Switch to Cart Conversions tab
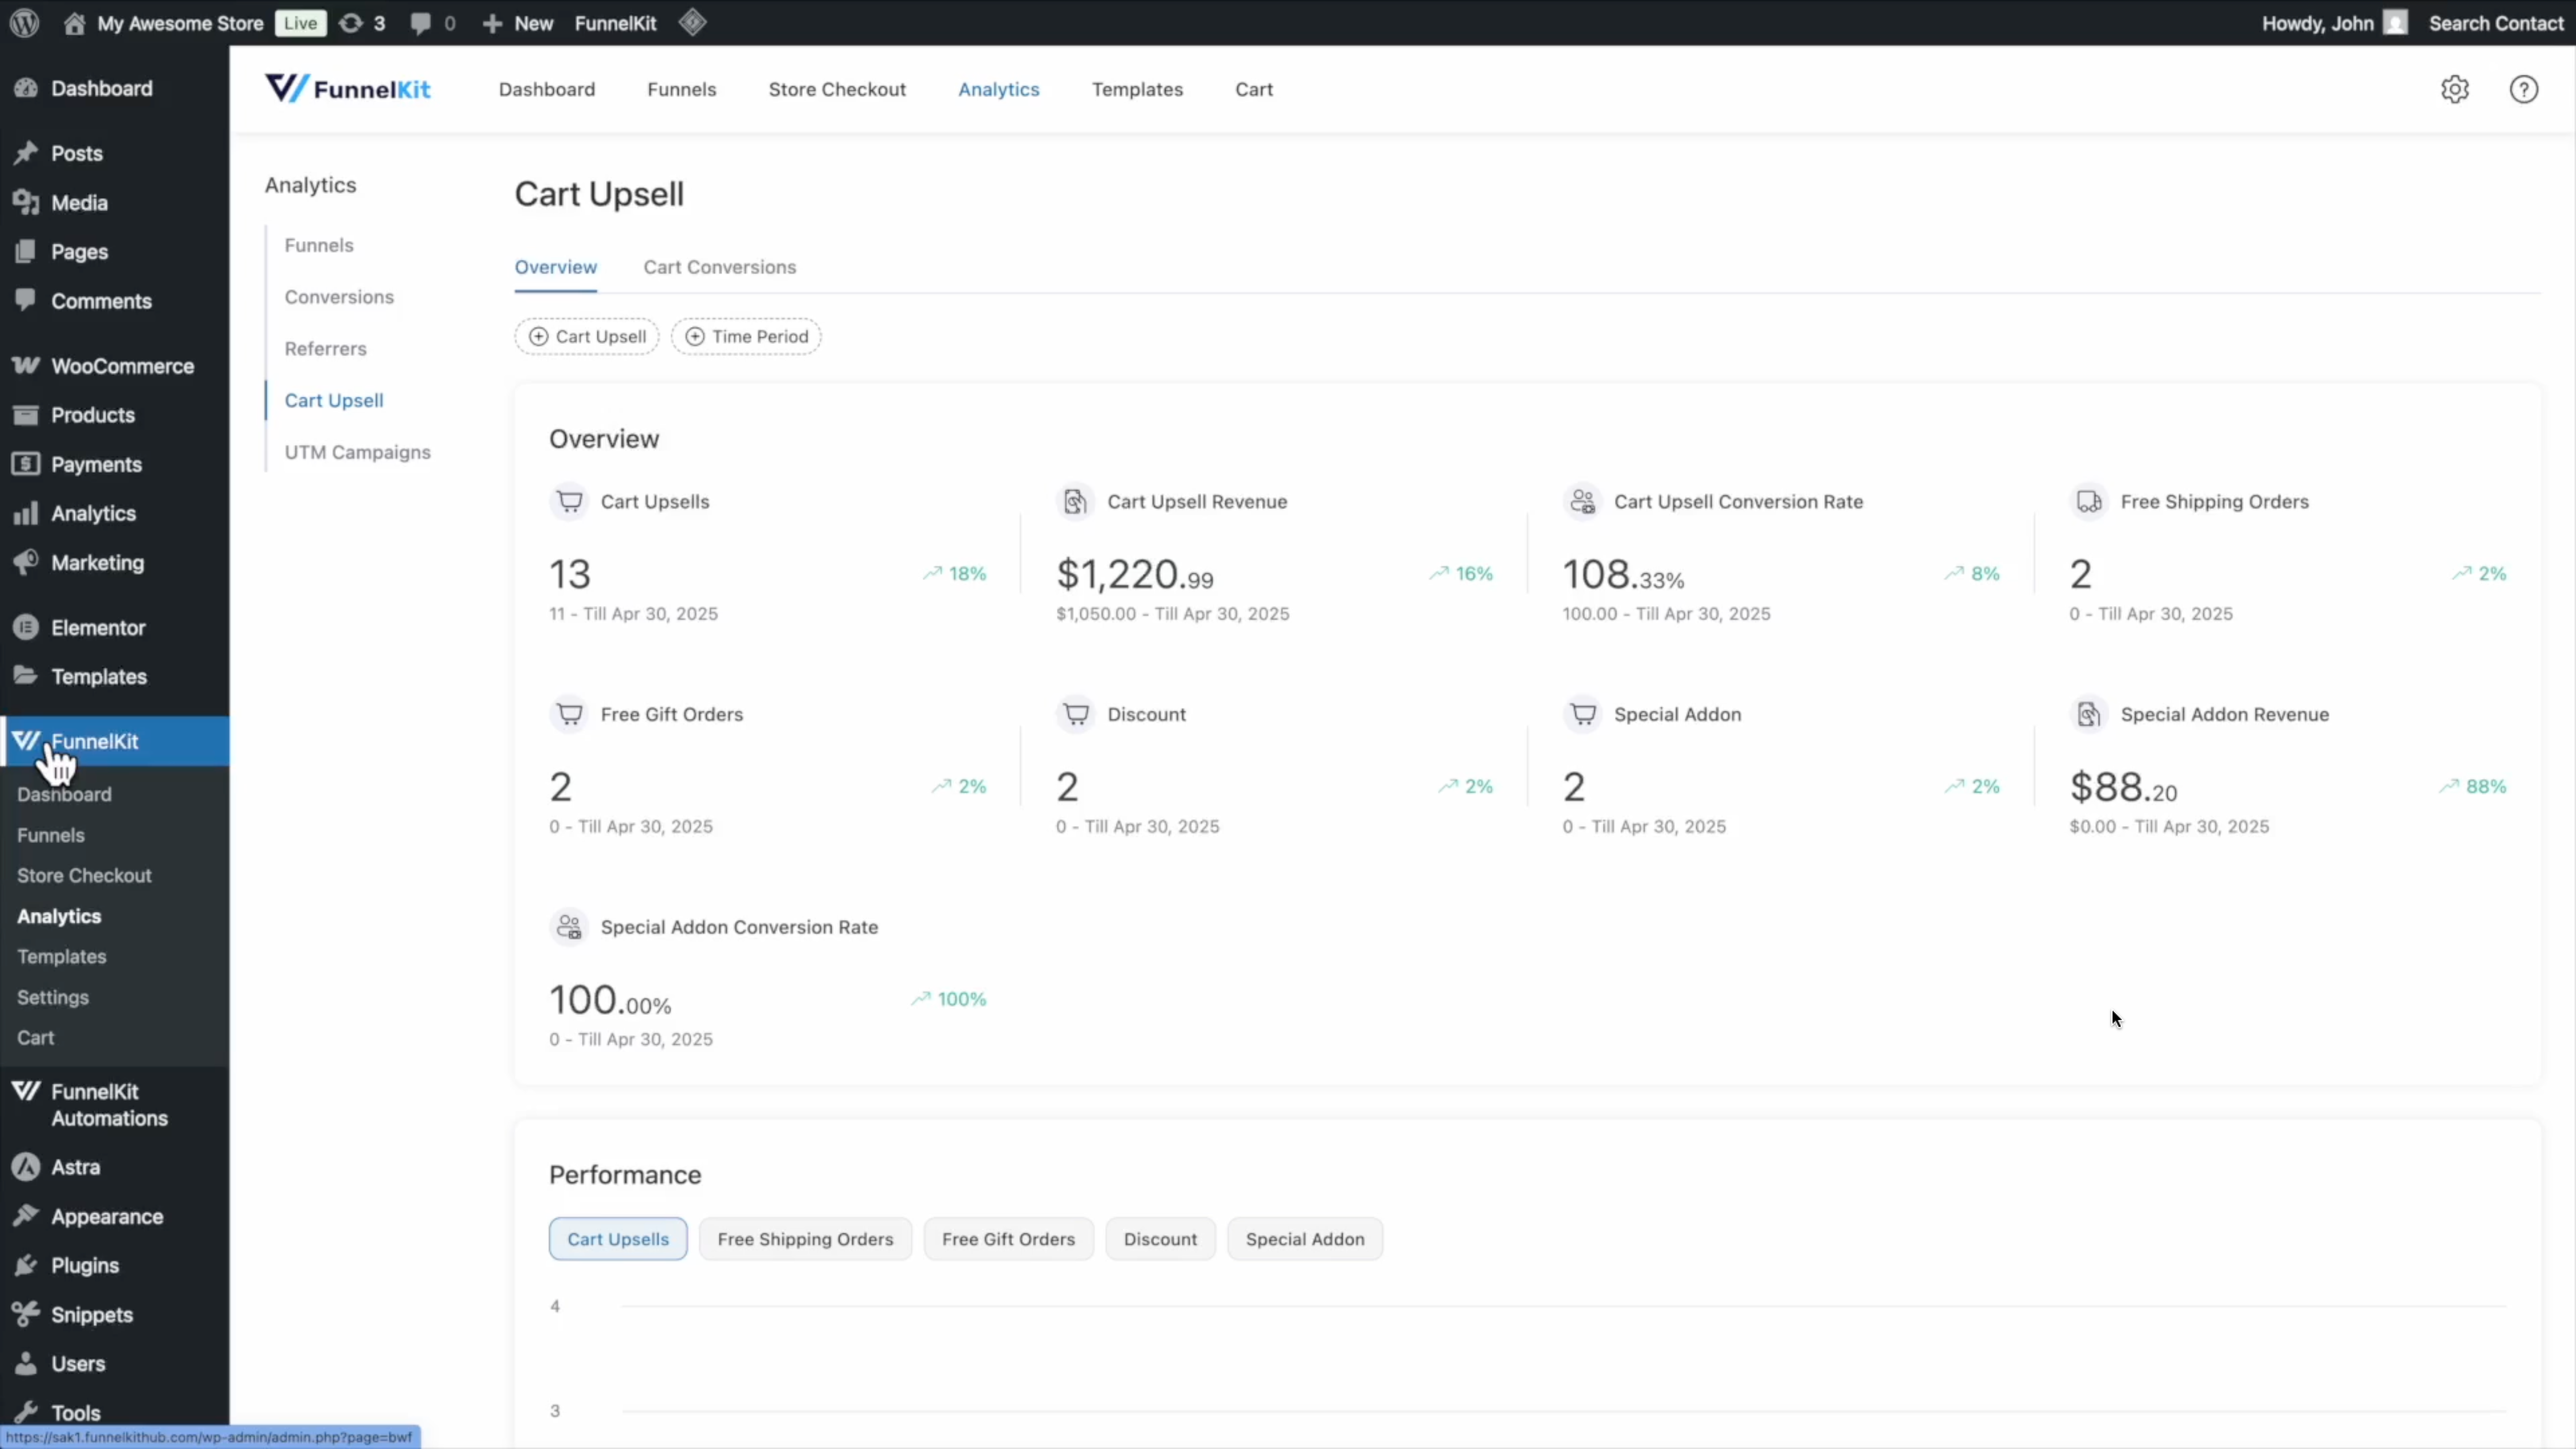 pos(720,267)
